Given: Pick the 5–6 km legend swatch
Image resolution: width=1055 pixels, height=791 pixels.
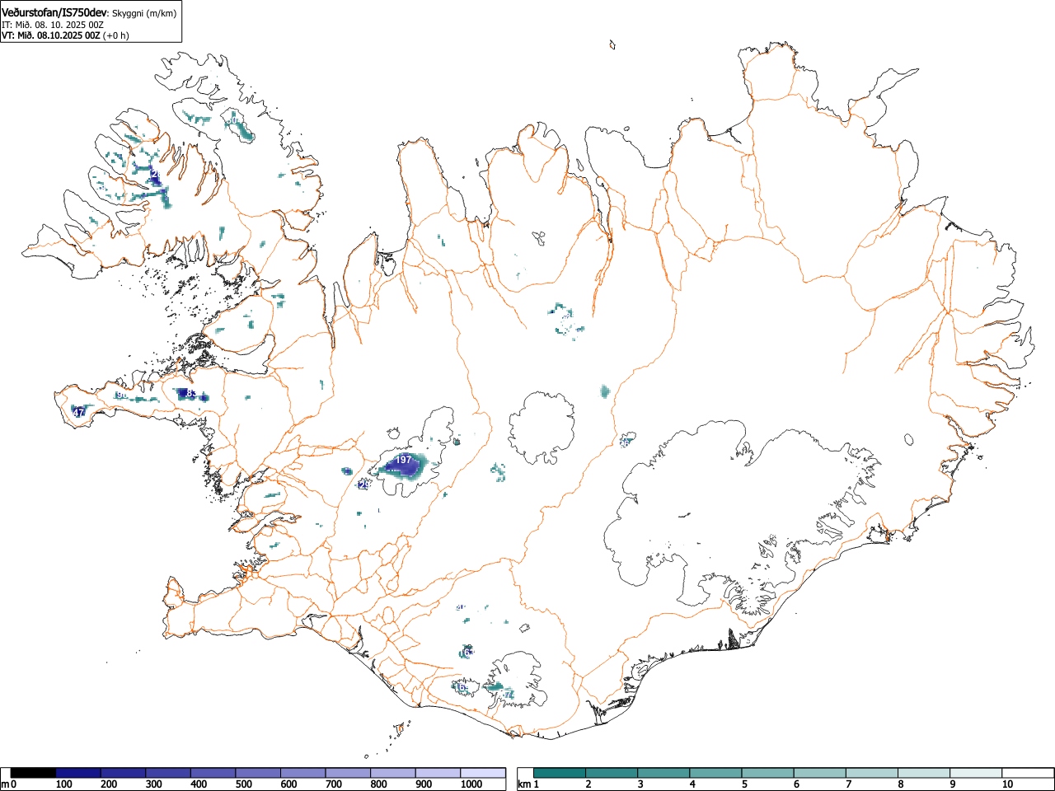Looking at the screenshot, I should (767, 773).
